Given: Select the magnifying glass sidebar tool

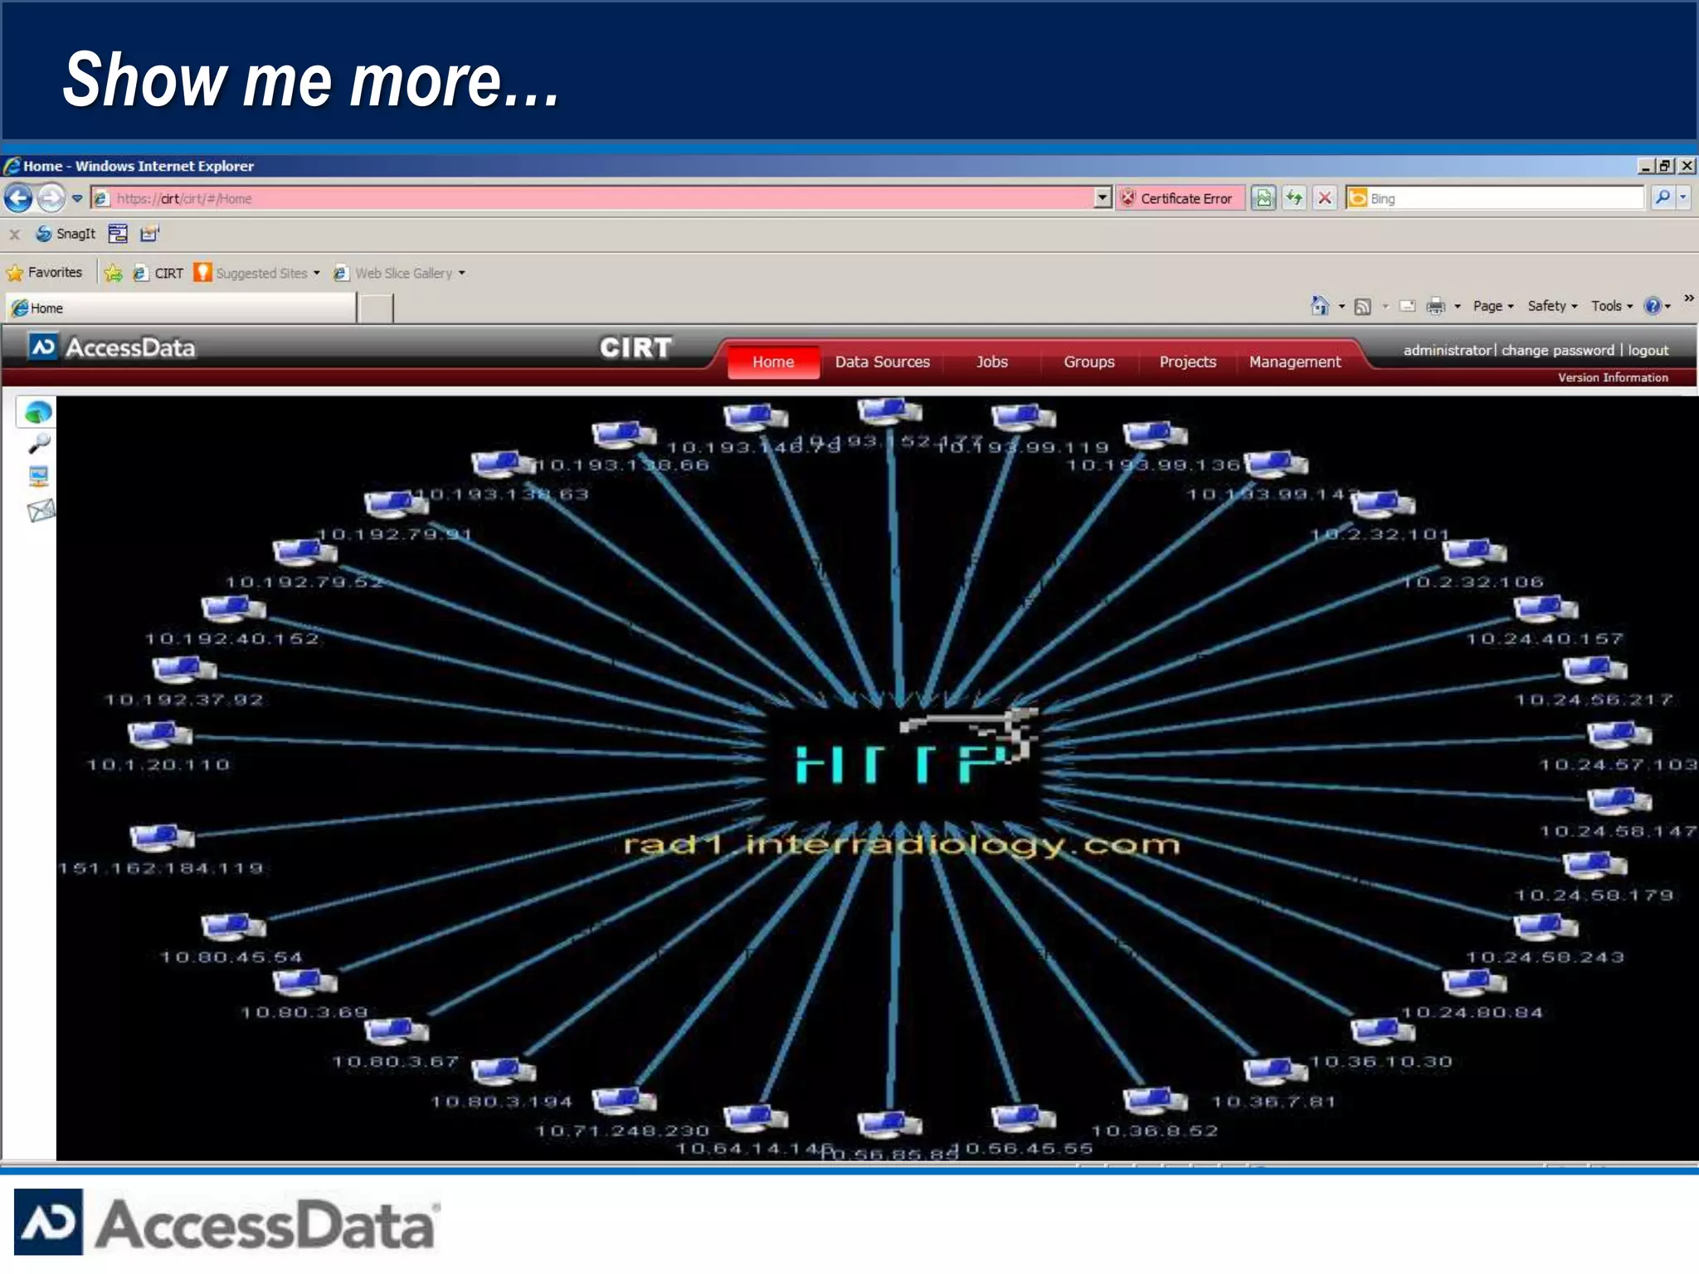Looking at the screenshot, I should point(38,444).
